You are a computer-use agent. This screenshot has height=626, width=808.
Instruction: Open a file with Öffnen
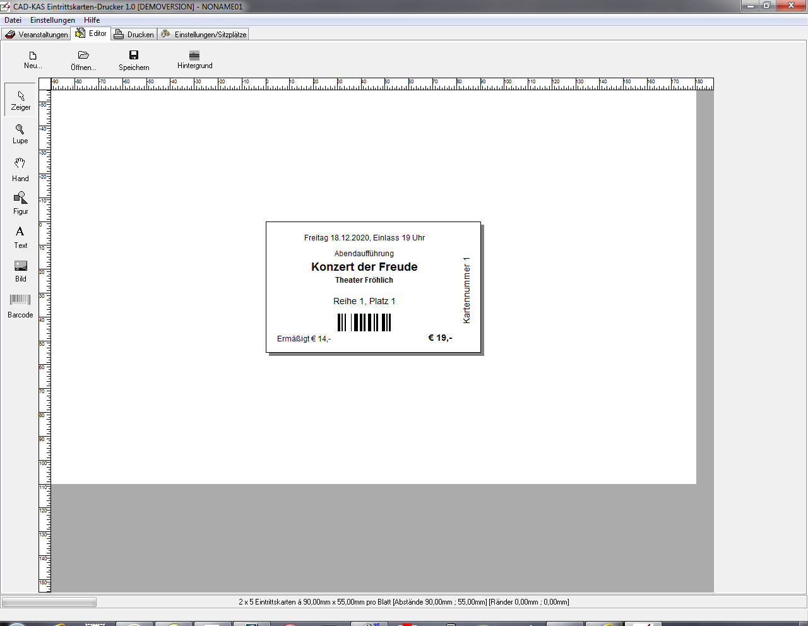click(83, 60)
